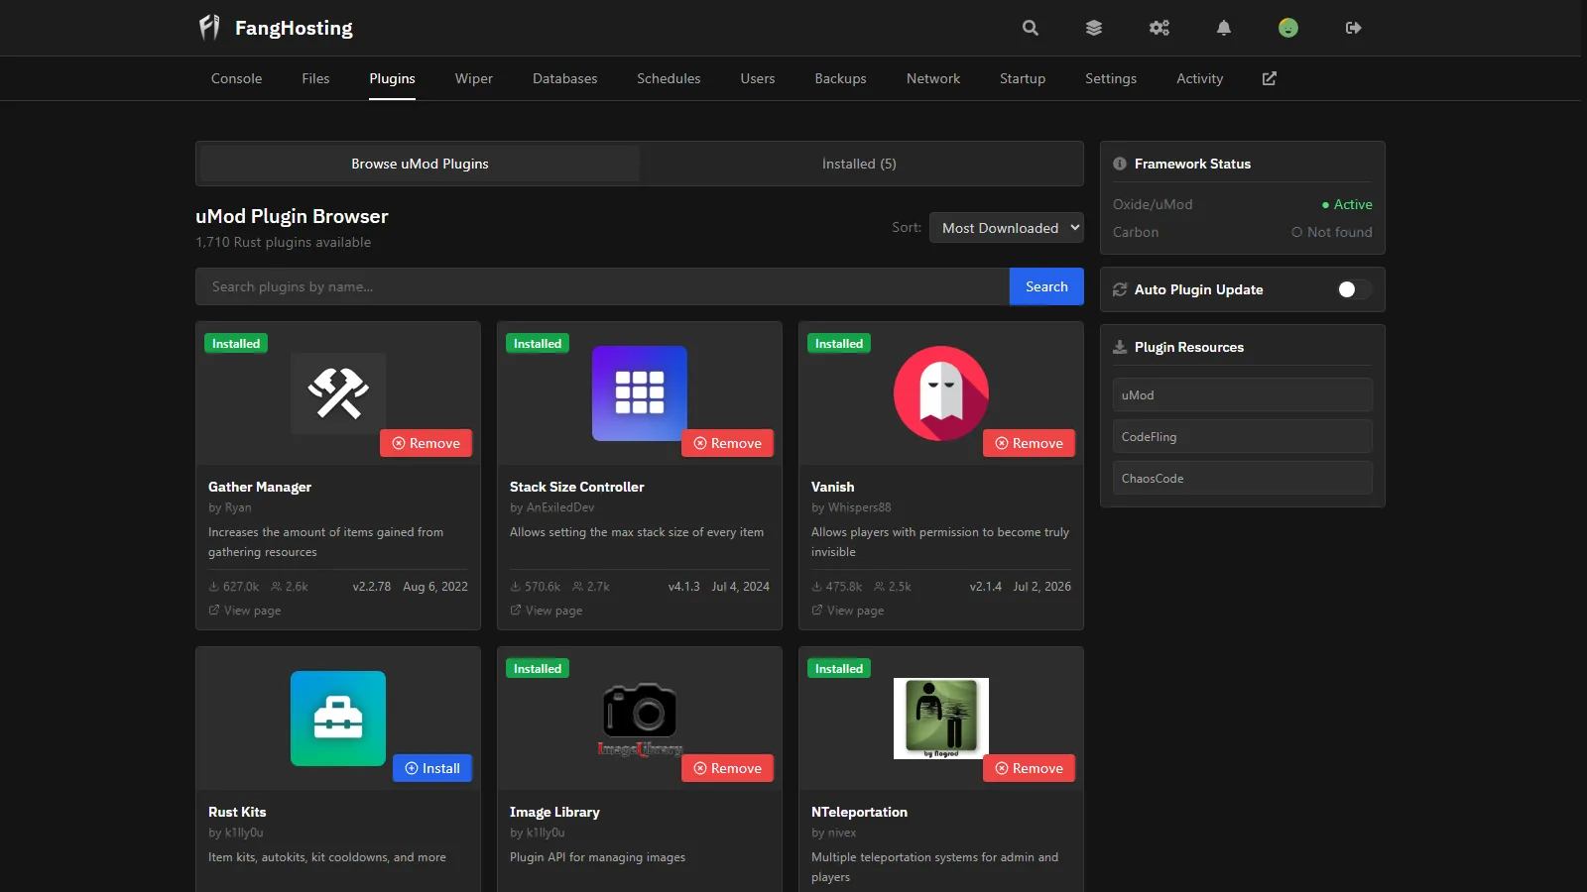Go to the Console tab
Screen dimensions: 1587x892
[x=237, y=78]
